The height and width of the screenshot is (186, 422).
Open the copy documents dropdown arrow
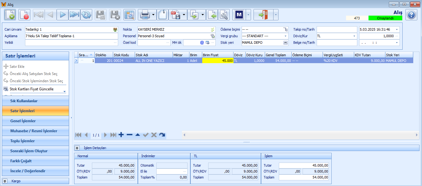click(203, 15)
